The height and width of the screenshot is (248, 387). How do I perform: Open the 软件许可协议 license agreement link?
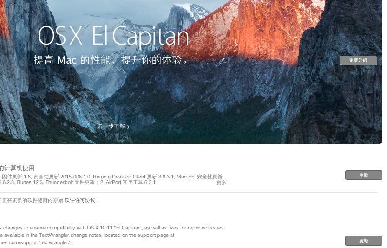point(80,200)
